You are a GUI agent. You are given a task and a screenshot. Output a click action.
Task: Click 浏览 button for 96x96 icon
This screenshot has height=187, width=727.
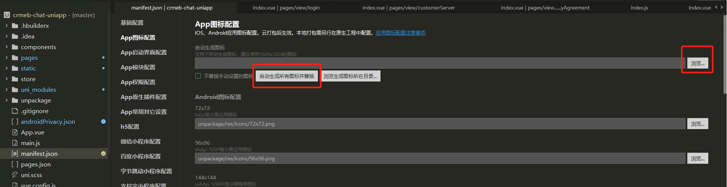pos(698,158)
